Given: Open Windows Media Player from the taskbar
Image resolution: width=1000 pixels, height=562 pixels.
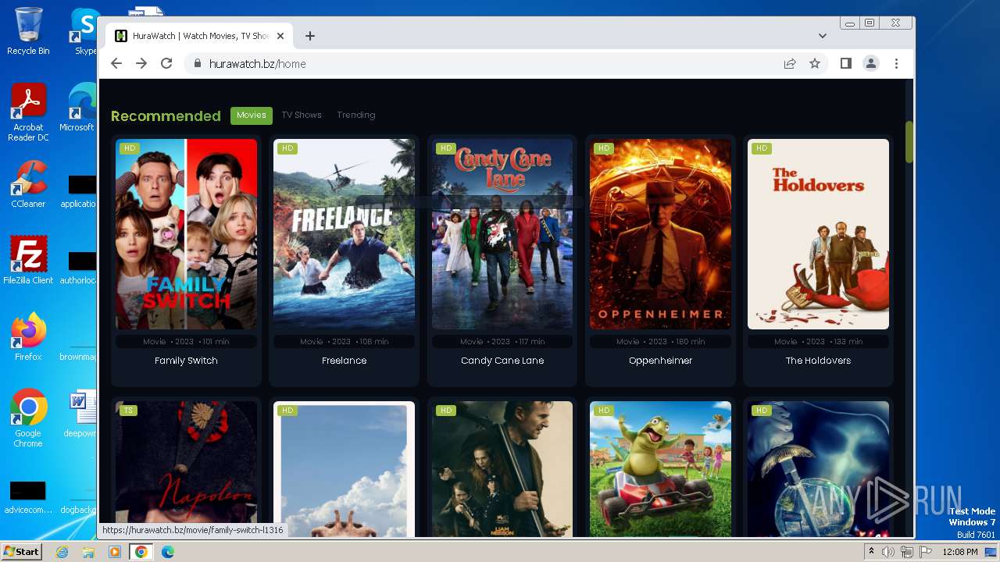Looking at the screenshot, I should coord(115,552).
